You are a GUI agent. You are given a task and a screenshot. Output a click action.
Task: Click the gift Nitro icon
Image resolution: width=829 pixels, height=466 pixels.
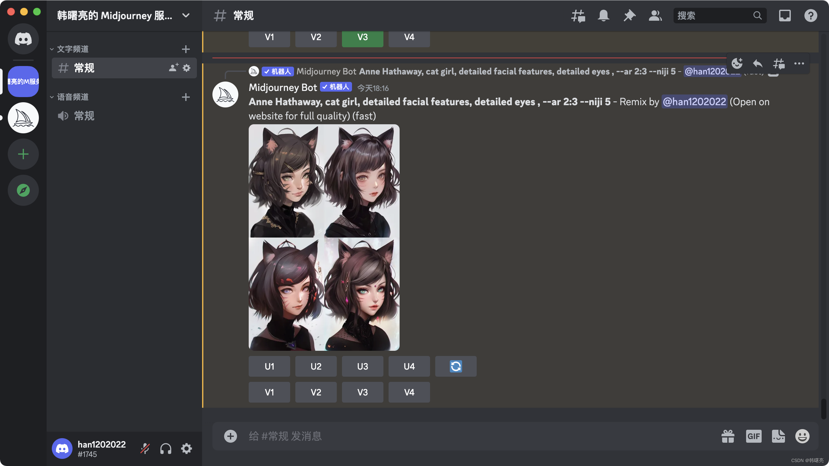coord(728,436)
